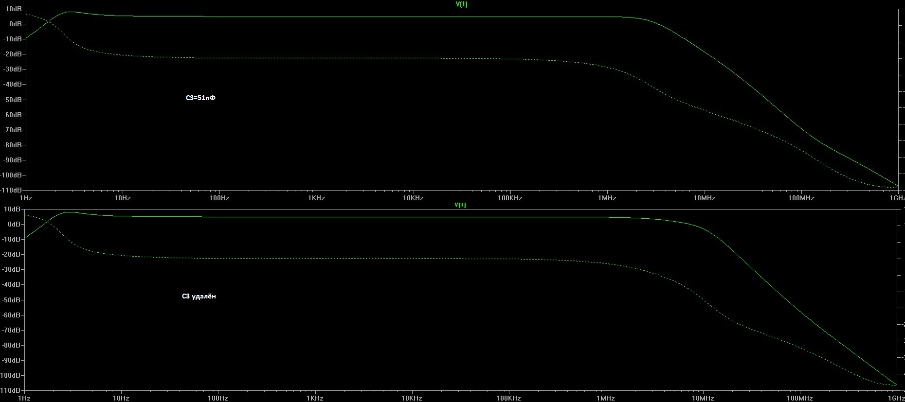Click 10KHz label on bottom pane frequency axis
The width and height of the screenshot is (905, 402).
click(412, 398)
